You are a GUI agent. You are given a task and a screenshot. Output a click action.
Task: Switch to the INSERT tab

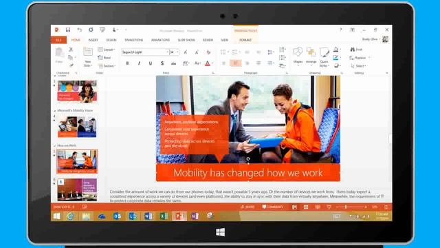point(93,40)
